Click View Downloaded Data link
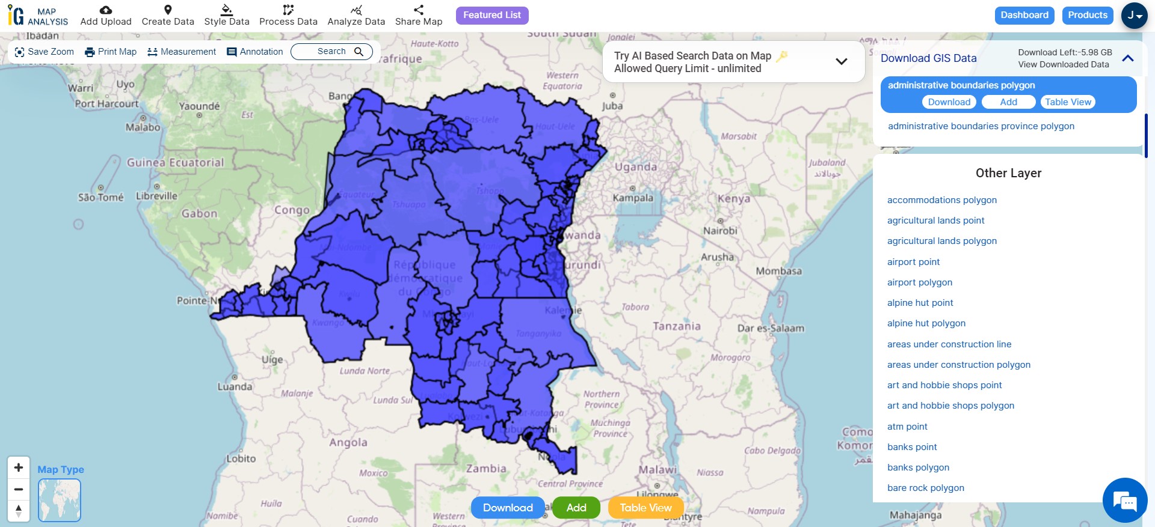 point(1063,64)
